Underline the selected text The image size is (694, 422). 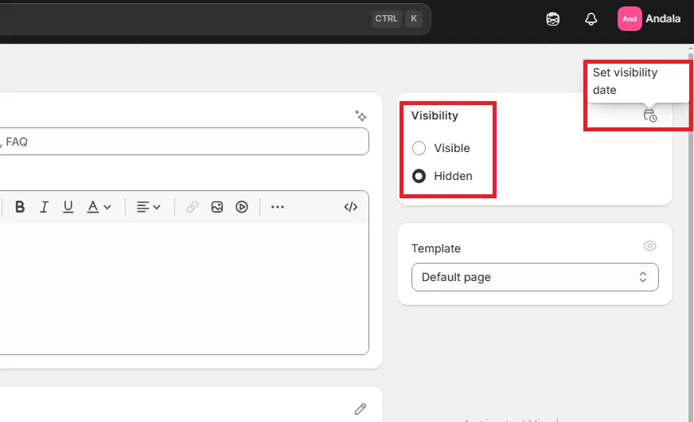click(68, 207)
